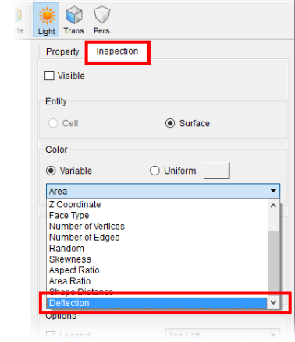This screenshot has width=295, height=342.
Task: Select Aspect Ratio list entry
Action: pos(74,270)
